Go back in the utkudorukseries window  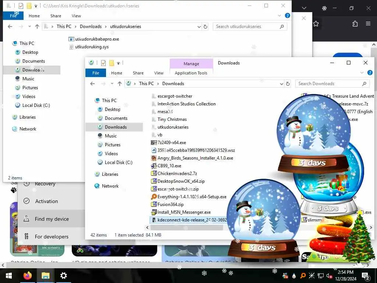[x=10, y=27]
